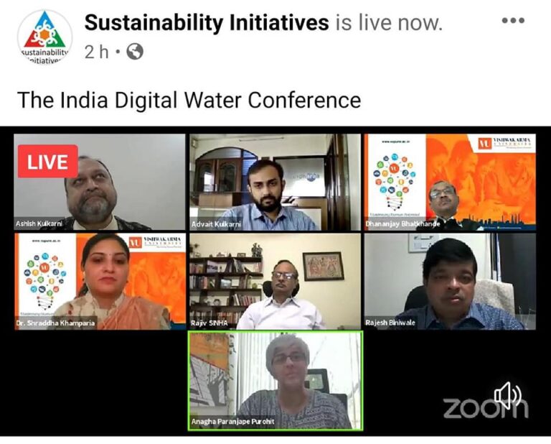Screen dimensions: 551x444
Task: Select Anagha Paranjape Purohit's highlighted video tile
Action: coord(275,380)
